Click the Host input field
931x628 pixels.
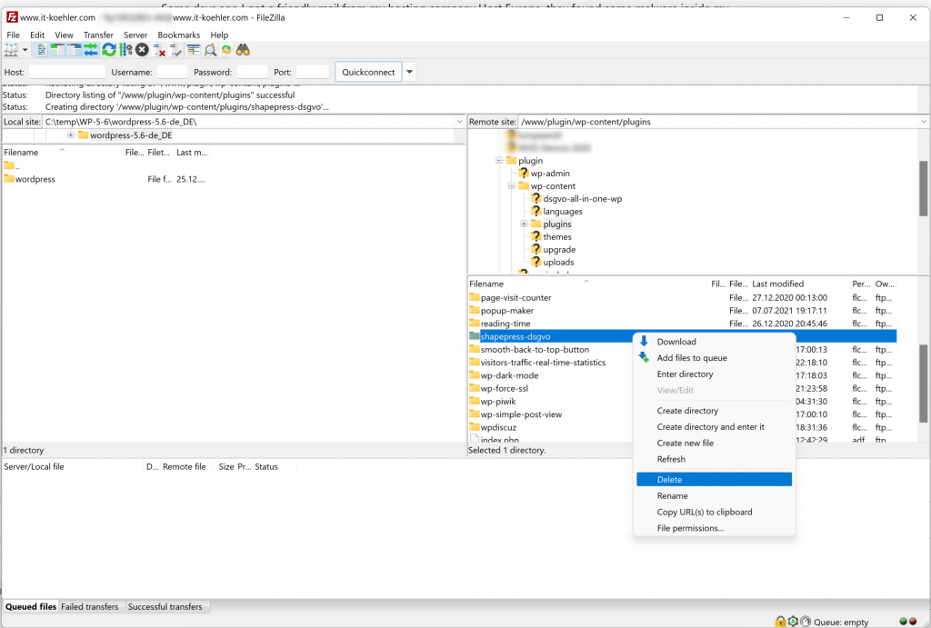66,72
